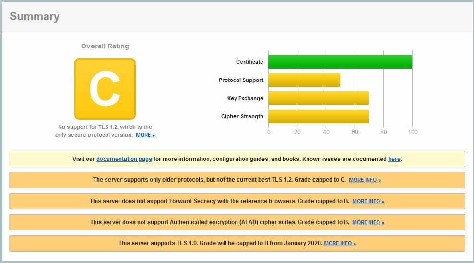Click the Key Exchange score bar
The height and width of the screenshot is (263, 474).
(x=318, y=98)
